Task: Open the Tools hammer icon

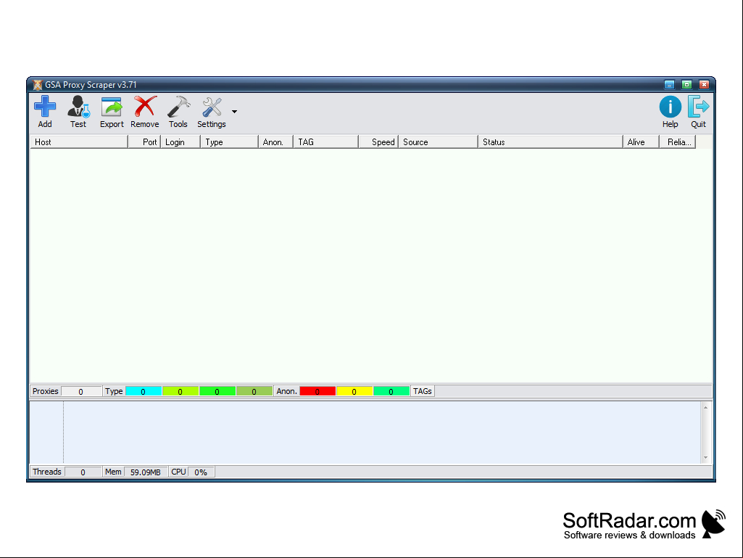Action: [x=178, y=107]
